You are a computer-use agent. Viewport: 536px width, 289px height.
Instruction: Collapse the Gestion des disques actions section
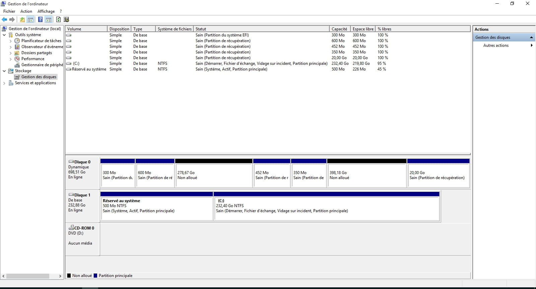tap(531, 37)
